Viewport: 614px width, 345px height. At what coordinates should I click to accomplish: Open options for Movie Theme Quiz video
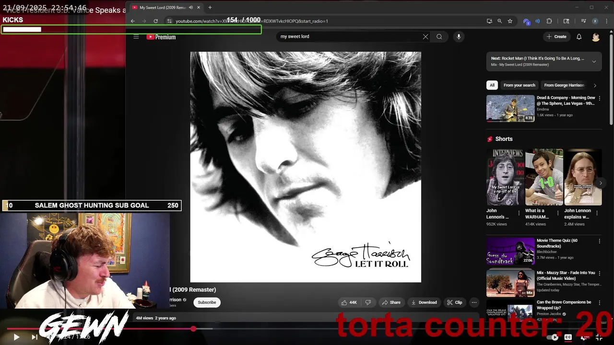click(599, 241)
